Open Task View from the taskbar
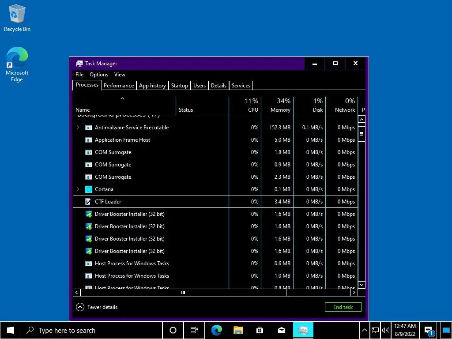Viewport: 452px width, 339px height. click(194, 330)
